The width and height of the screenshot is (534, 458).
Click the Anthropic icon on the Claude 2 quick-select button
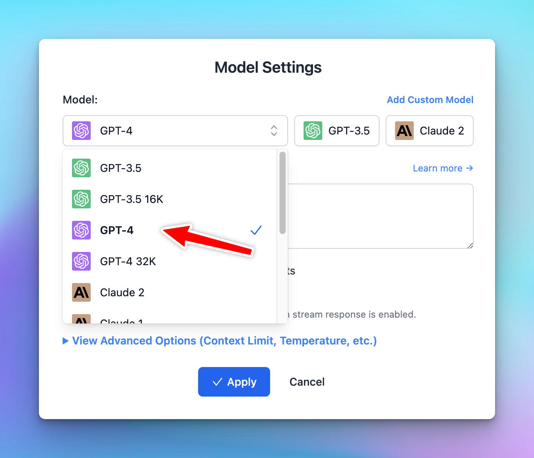pos(404,131)
